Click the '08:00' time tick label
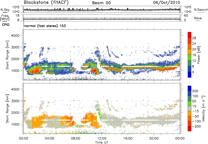Viewport: 208px width, 144px height. 76,139
